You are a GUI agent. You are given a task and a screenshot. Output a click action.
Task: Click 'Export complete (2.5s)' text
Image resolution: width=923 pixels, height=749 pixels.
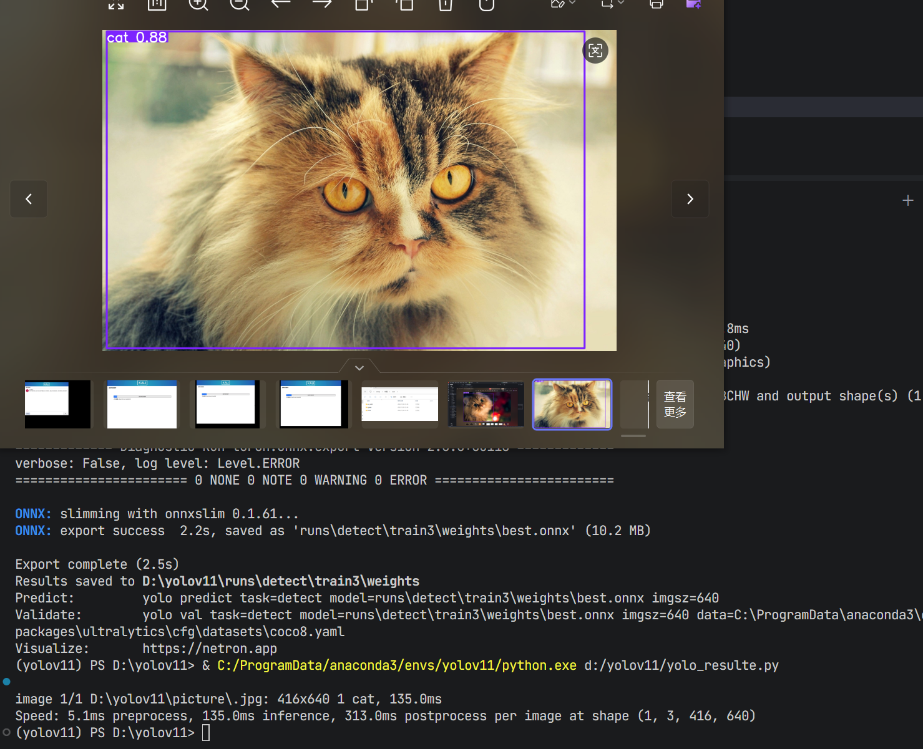pyautogui.click(x=97, y=564)
